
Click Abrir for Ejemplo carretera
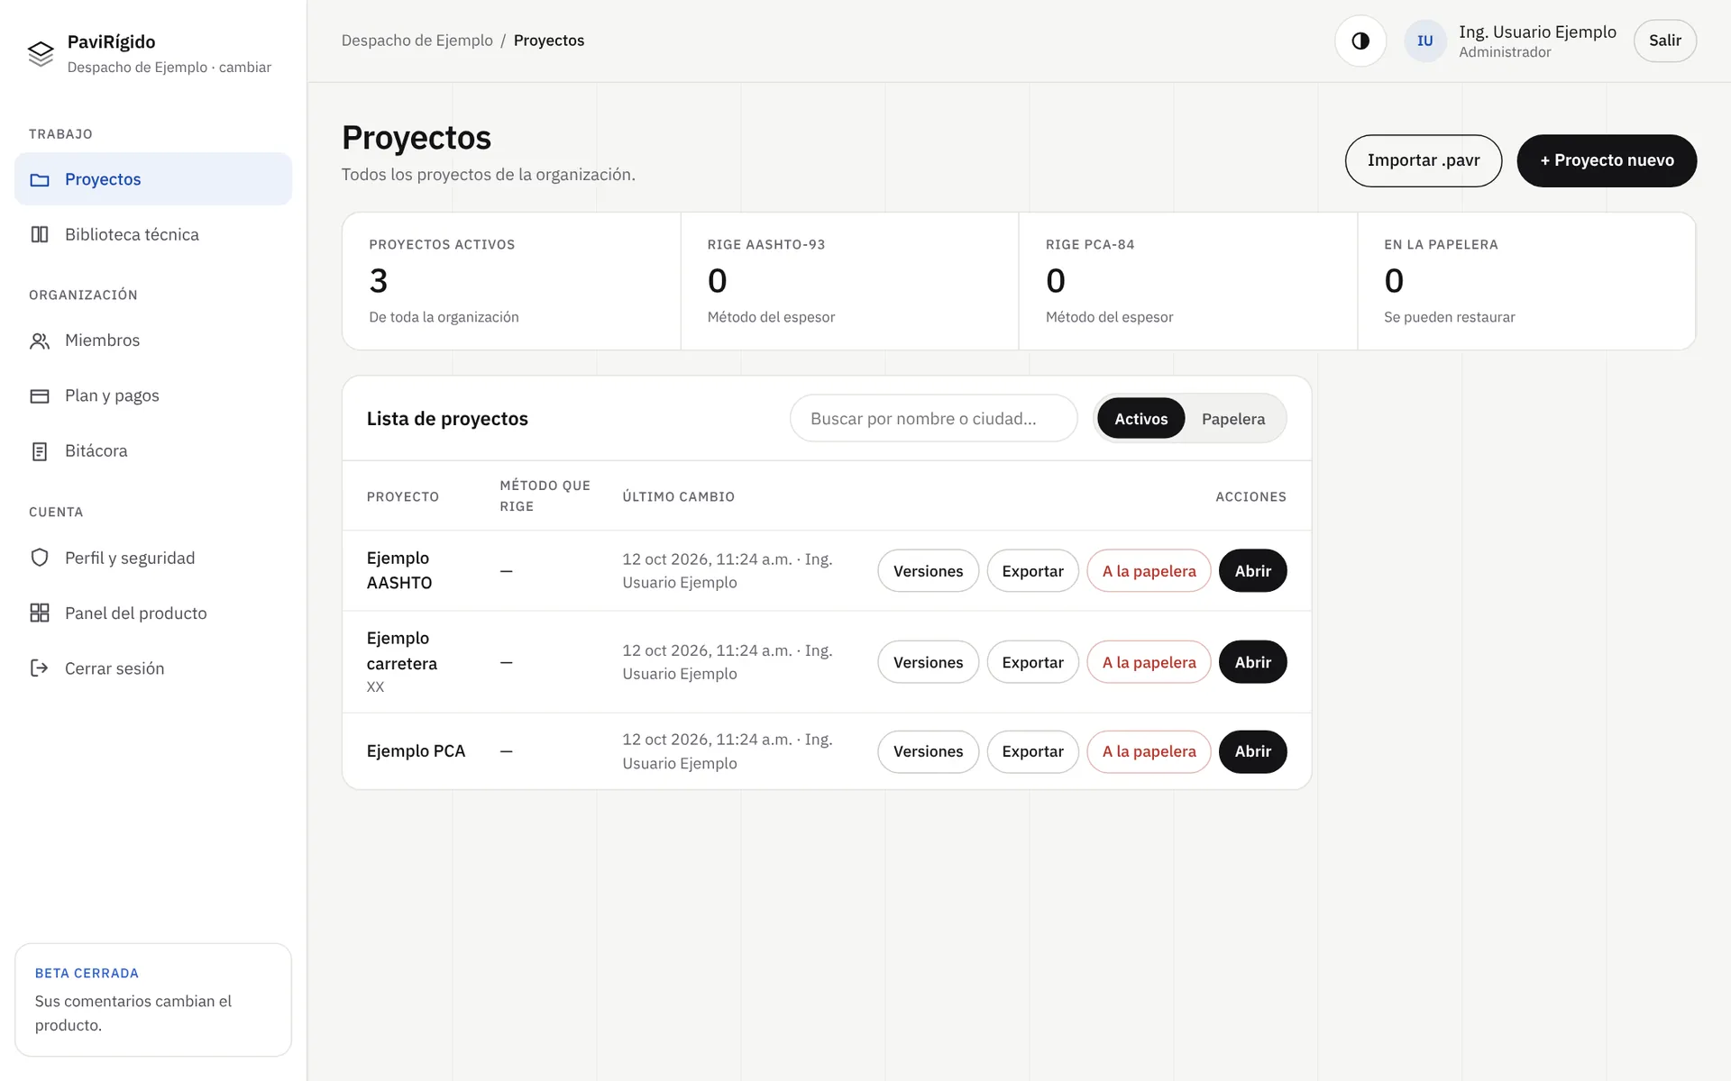pos(1252,662)
